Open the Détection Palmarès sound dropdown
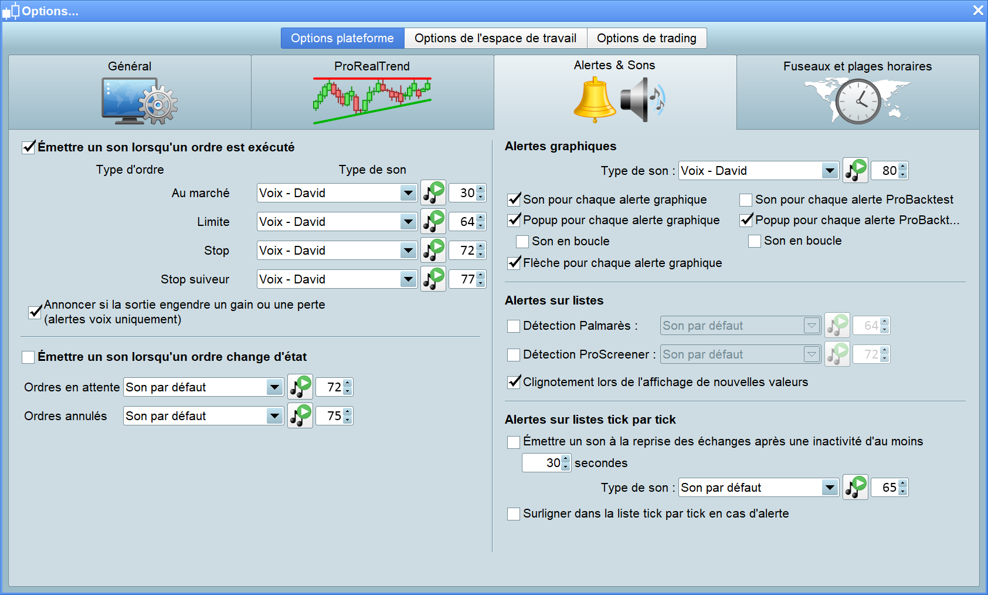The height and width of the screenshot is (595, 988). coord(741,325)
